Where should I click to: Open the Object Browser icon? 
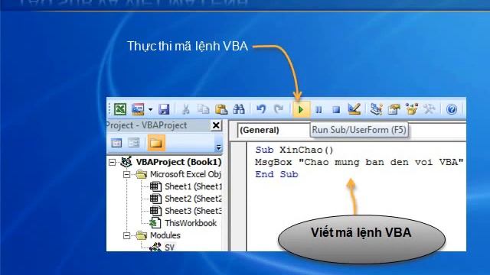coord(412,109)
